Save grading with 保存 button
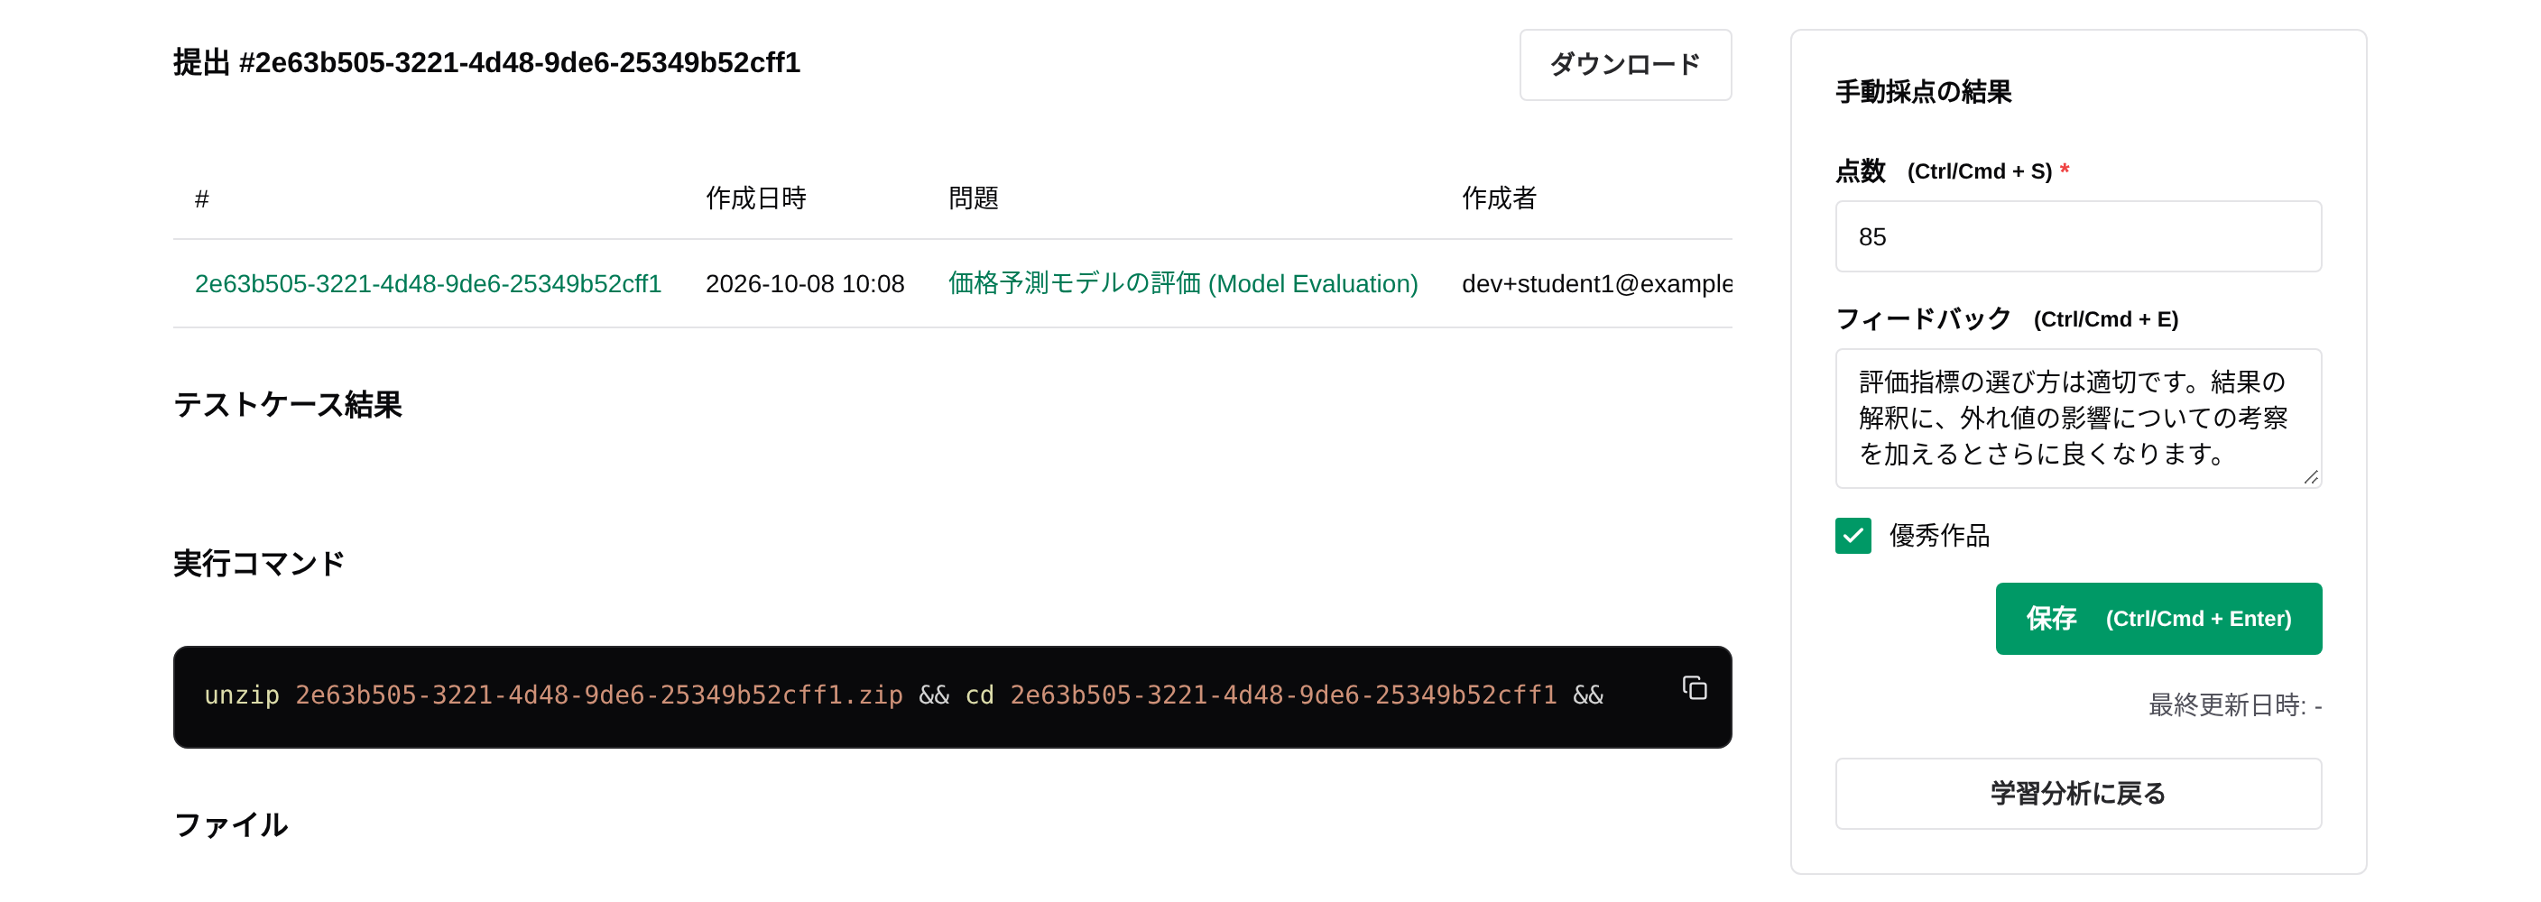Screen dimensions: 2541x902 2158,618
